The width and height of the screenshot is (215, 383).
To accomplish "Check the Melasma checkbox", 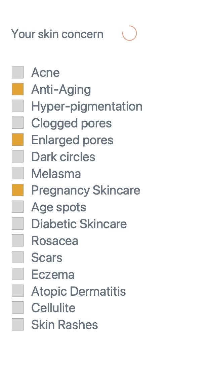I will point(17,173).
